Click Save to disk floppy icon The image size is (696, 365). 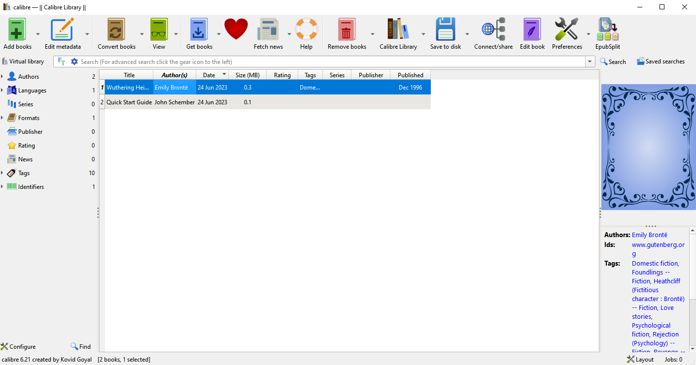coord(446,30)
